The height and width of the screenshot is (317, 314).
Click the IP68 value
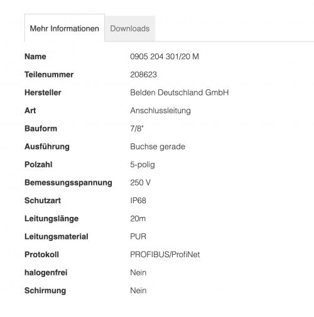coord(138,201)
